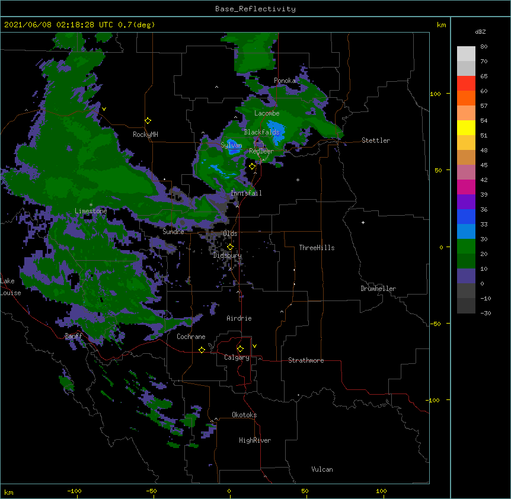Viewport: 511px width, 499px height.
Task: Click the asterisk marker above Limestone label
Action: [x=91, y=205]
